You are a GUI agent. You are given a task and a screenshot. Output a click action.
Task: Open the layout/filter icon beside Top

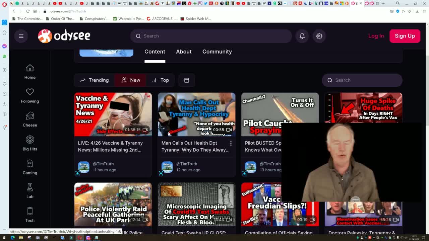187,80
